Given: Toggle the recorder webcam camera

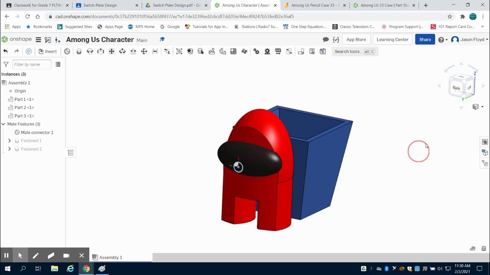Looking at the screenshot, I should click(66, 256).
